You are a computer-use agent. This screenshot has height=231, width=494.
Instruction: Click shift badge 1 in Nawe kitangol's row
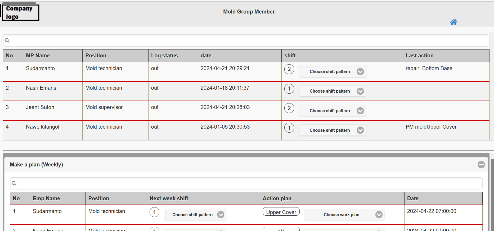289,128
